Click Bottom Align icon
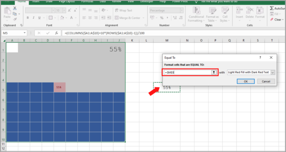 [96, 11]
